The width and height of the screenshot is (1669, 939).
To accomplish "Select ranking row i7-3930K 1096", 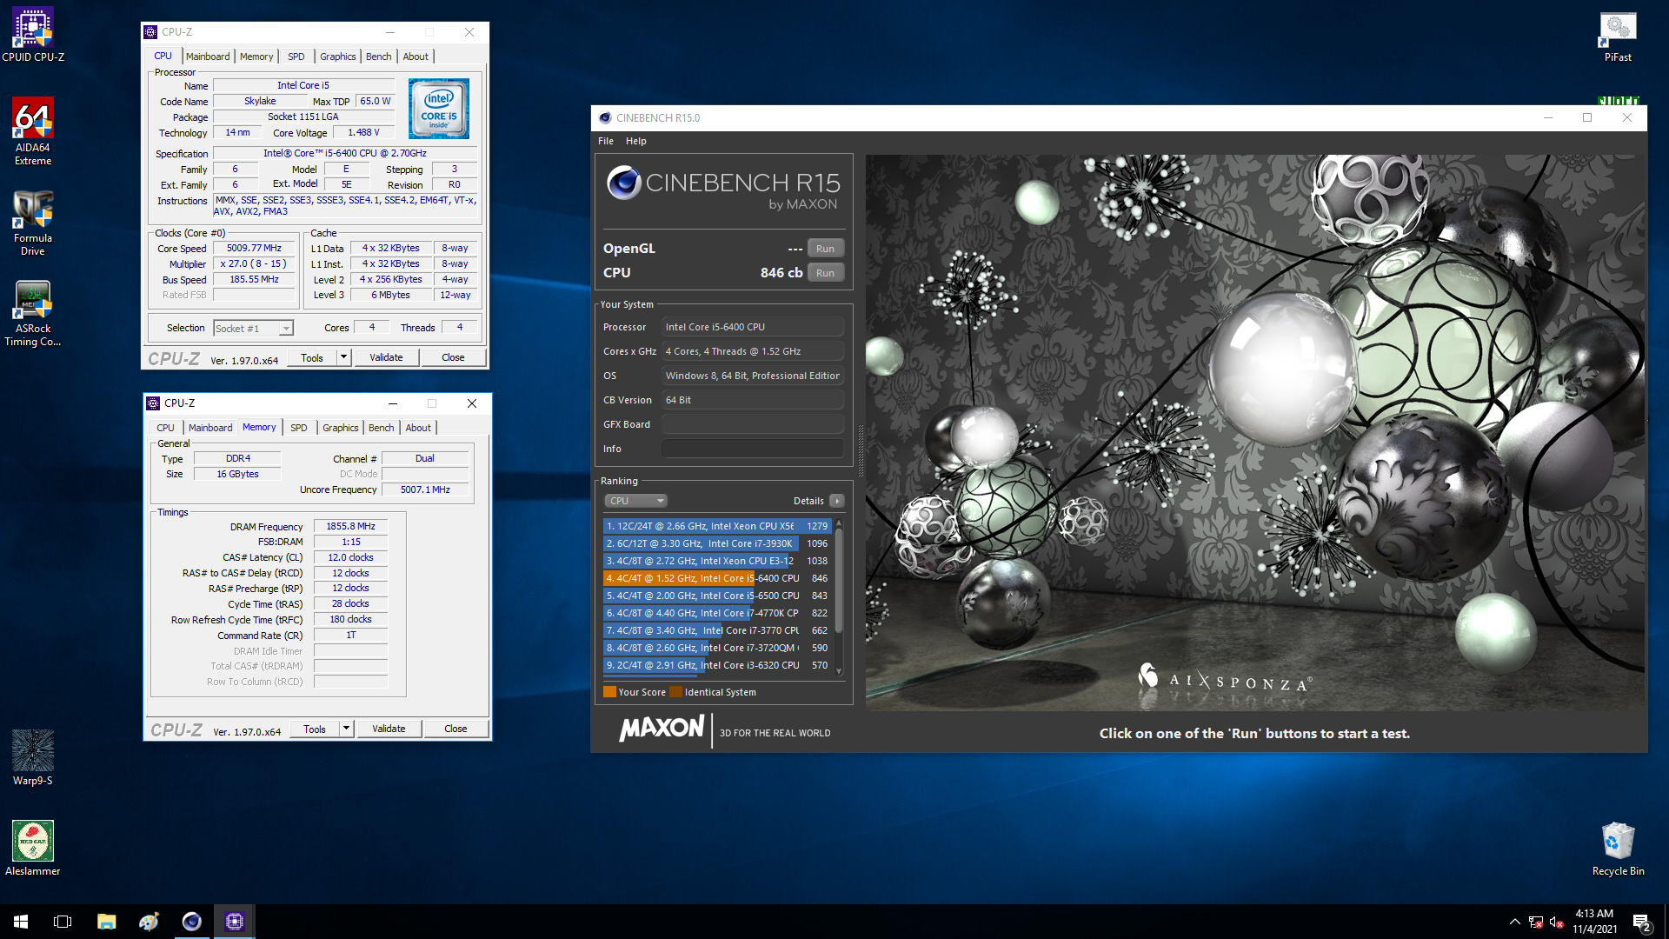I will (717, 543).
